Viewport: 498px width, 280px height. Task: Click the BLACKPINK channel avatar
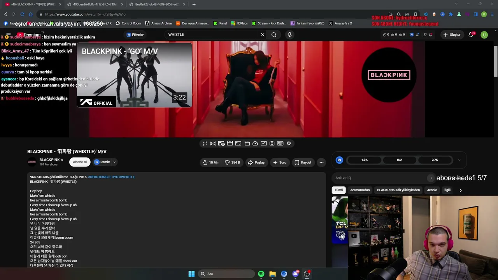click(32, 162)
